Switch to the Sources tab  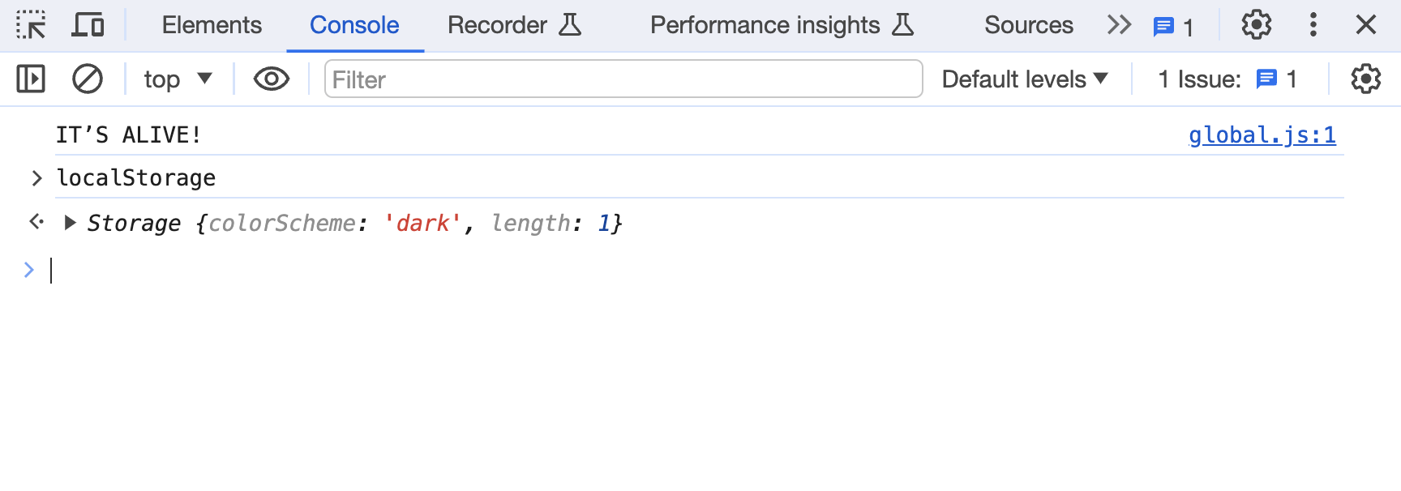coord(1028,25)
